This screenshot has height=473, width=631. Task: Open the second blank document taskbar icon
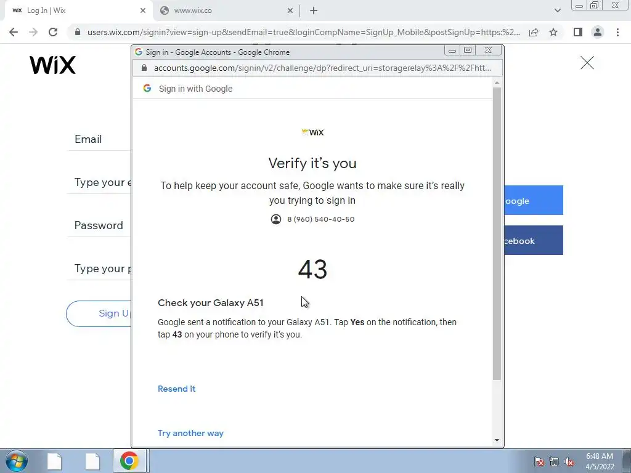coord(92,461)
